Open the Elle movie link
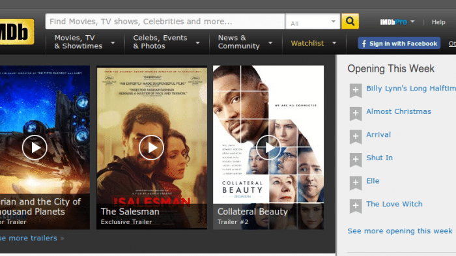This screenshot has width=456, height=256. click(373, 181)
